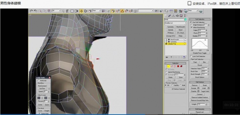Toggle the Window/Crossing selection icon
This screenshot has height=115, width=240.
pos(76,11)
